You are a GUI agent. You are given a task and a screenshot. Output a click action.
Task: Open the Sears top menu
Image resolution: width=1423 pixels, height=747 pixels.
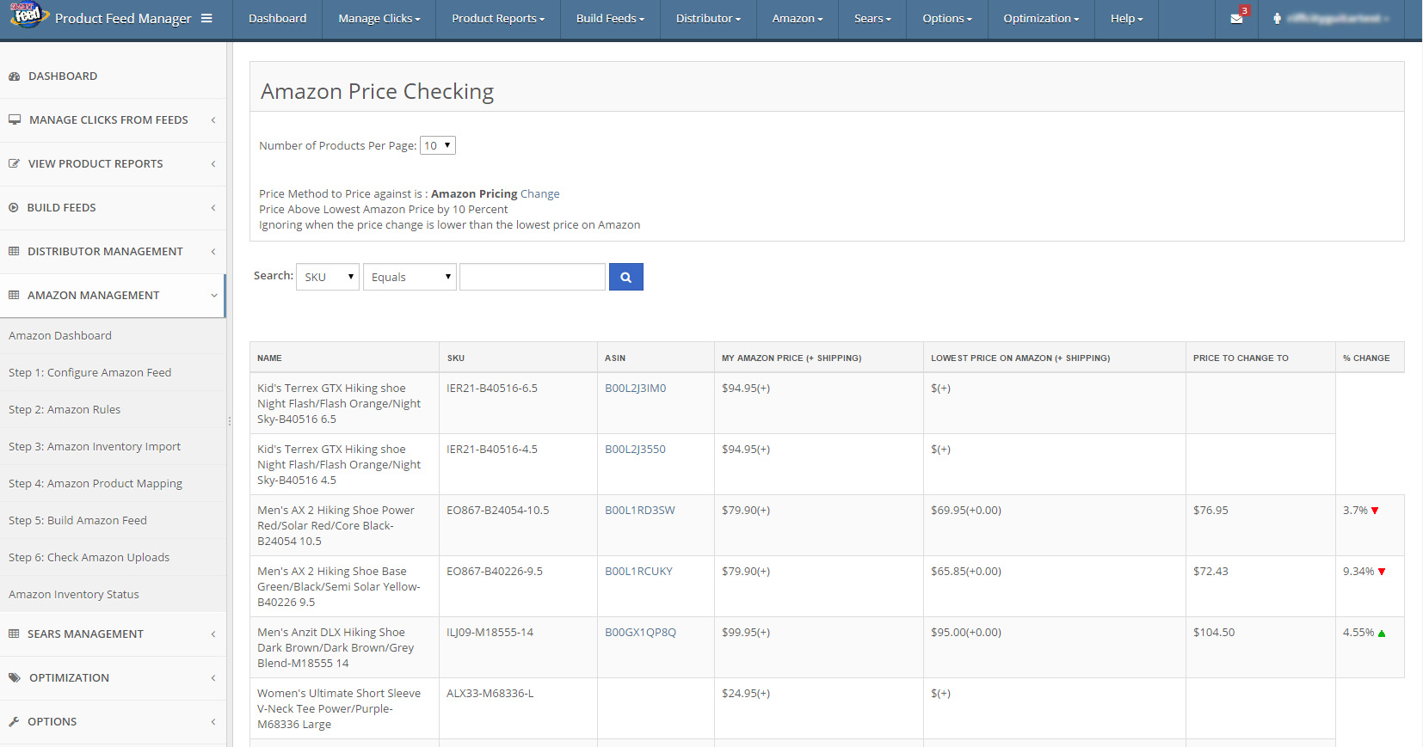click(872, 19)
